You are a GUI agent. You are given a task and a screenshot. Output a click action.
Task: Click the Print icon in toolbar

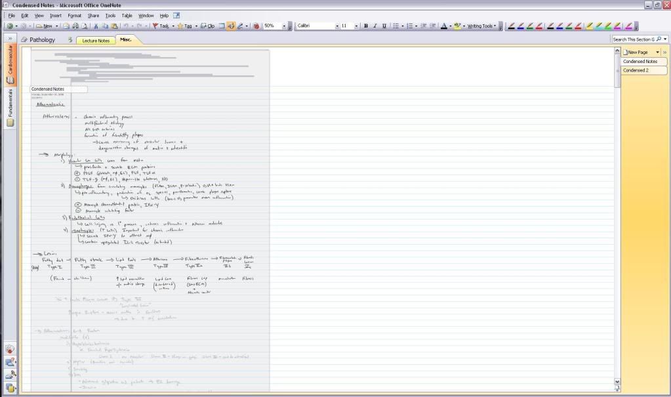click(x=75, y=26)
